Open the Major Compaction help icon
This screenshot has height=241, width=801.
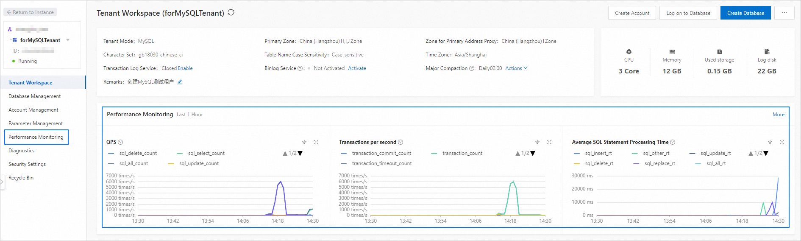pos(472,68)
